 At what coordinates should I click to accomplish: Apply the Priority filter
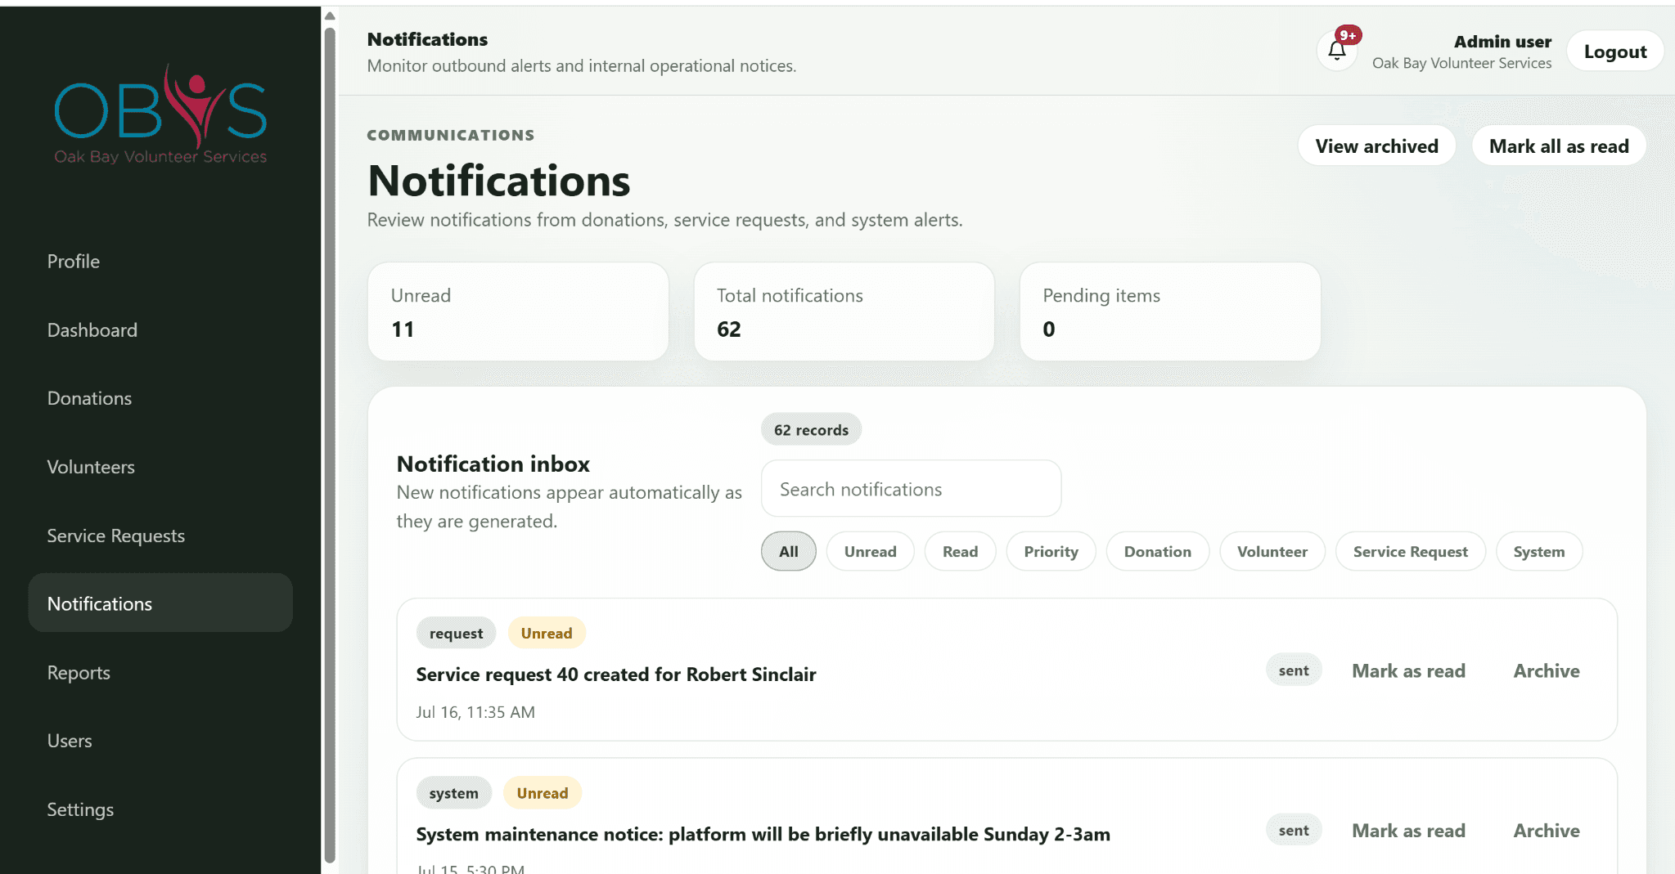click(x=1051, y=551)
